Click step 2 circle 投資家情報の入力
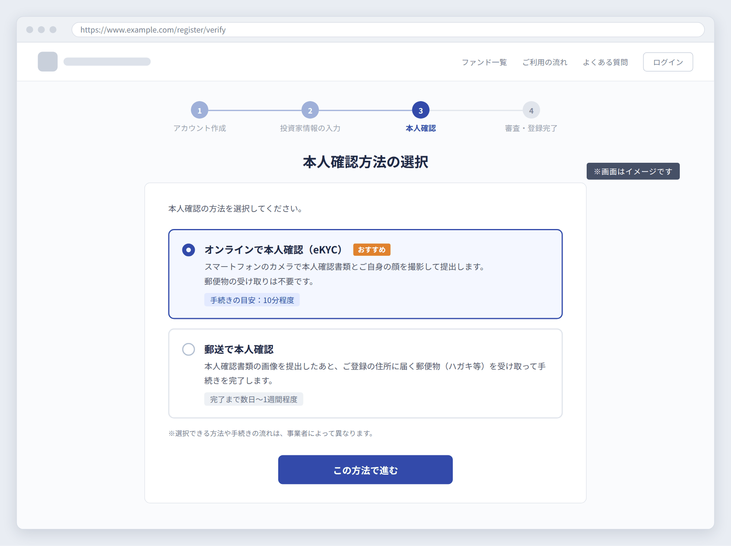The height and width of the screenshot is (546, 731). pos(310,110)
